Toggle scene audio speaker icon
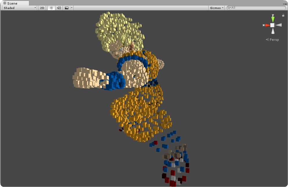Screen dimensions: 288x187 click(x=59, y=8)
